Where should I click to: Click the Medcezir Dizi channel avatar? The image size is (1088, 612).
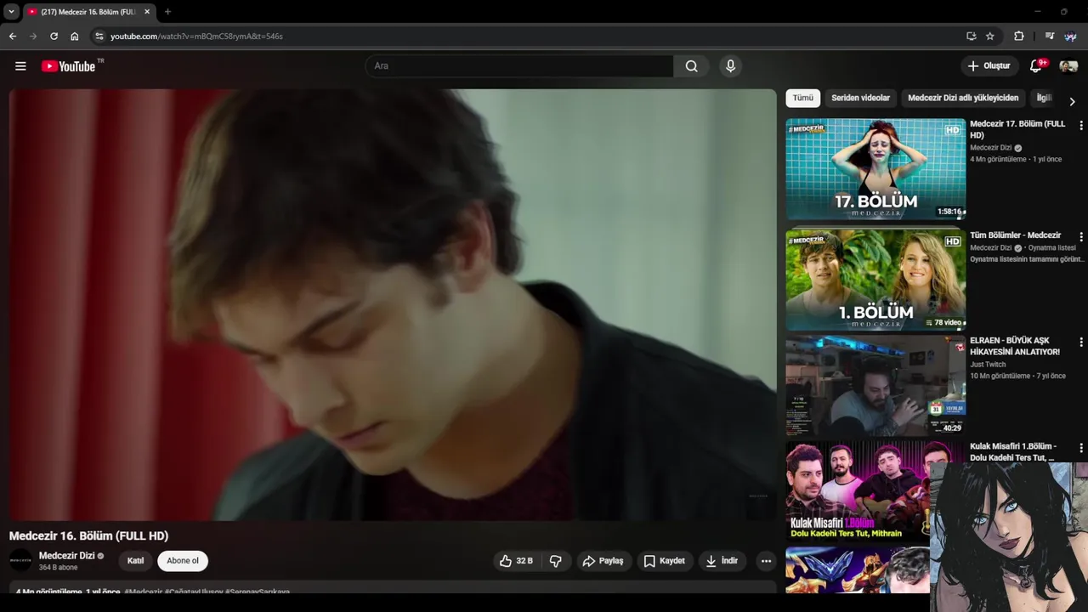coord(20,561)
